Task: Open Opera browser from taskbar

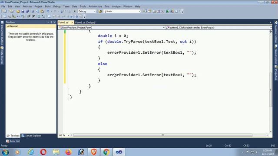Action: point(43,152)
